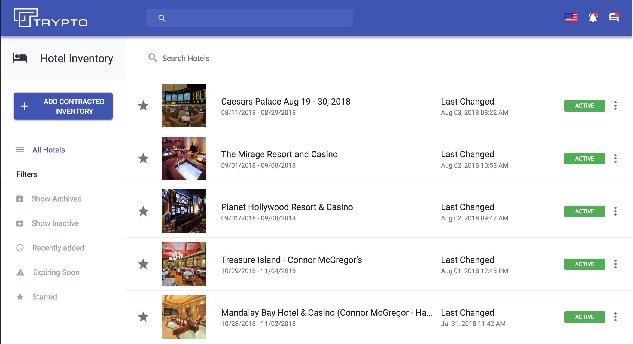Image resolution: width=633 pixels, height=344 pixels.
Task: Click date range 10/29/2018 - 11/04/2018
Action: [258, 271]
